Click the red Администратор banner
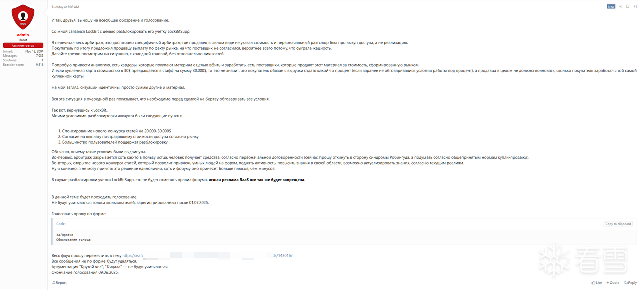Screen dimensions: 639x290 coord(23,45)
